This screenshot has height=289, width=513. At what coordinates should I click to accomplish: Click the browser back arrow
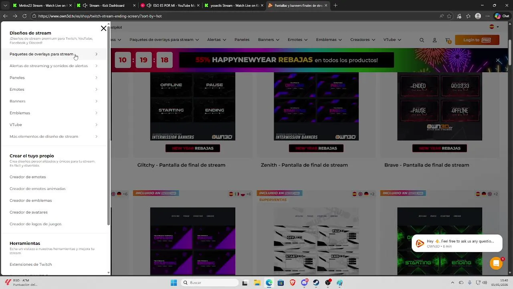5,16
